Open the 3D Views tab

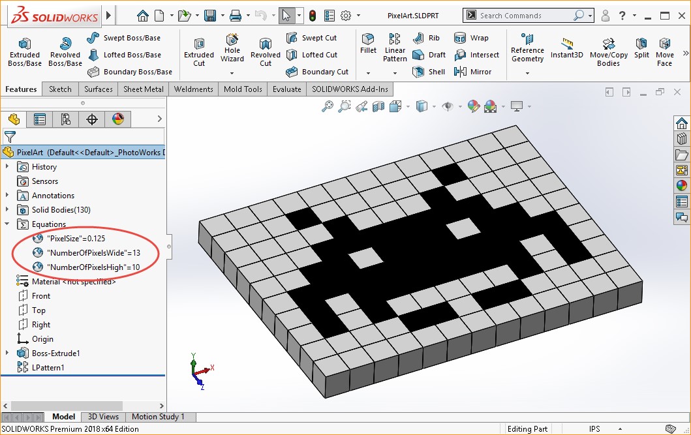click(x=103, y=417)
